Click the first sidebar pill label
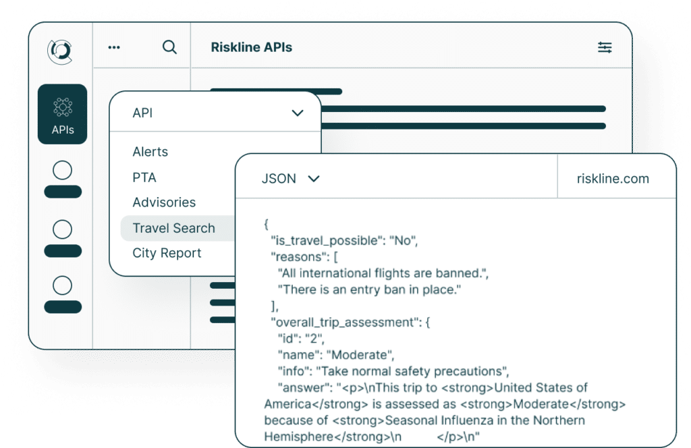This screenshot has width=691, height=448. pos(62,192)
